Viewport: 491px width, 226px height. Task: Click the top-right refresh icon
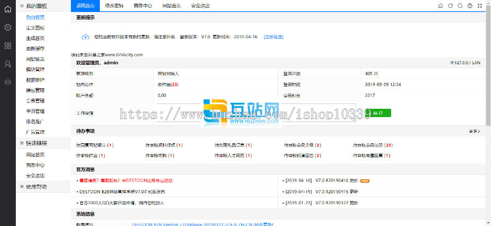coord(450,5)
